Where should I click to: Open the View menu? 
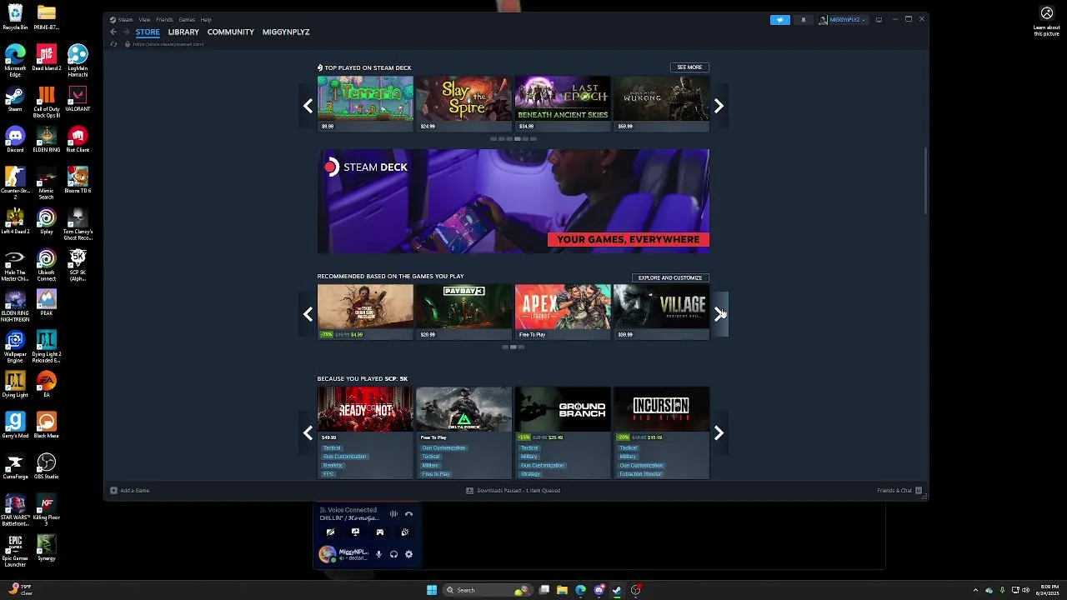pos(144,19)
